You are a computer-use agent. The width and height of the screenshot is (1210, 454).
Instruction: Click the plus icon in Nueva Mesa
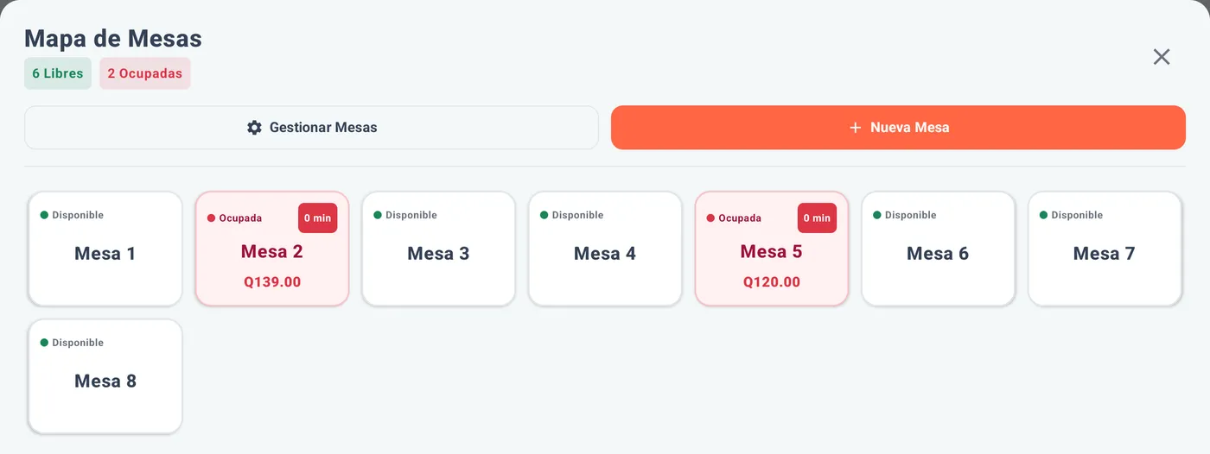pyautogui.click(x=855, y=128)
